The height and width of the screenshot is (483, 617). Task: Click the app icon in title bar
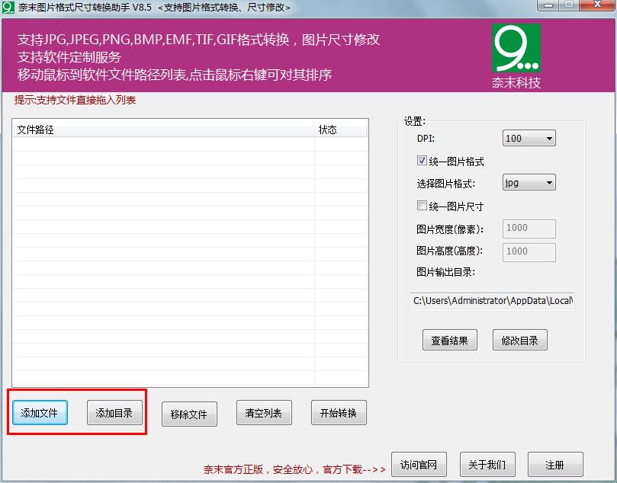(8, 7)
